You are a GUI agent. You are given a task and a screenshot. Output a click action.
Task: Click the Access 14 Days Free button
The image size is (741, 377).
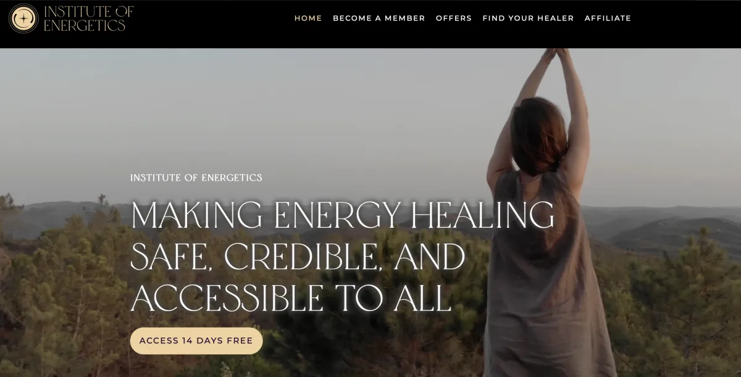196,341
